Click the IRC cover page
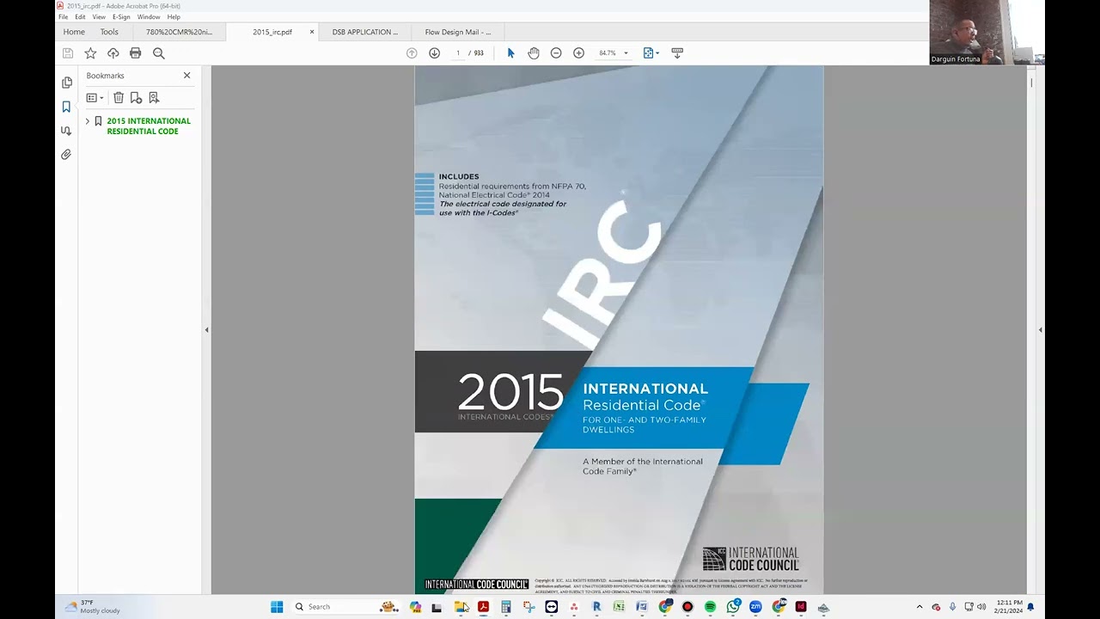The image size is (1100, 619). pos(619,330)
